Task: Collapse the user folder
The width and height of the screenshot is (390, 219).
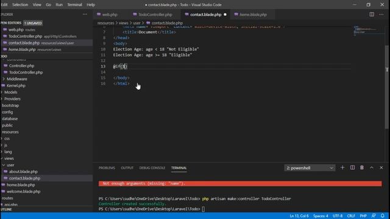Action: click(46, 165)
